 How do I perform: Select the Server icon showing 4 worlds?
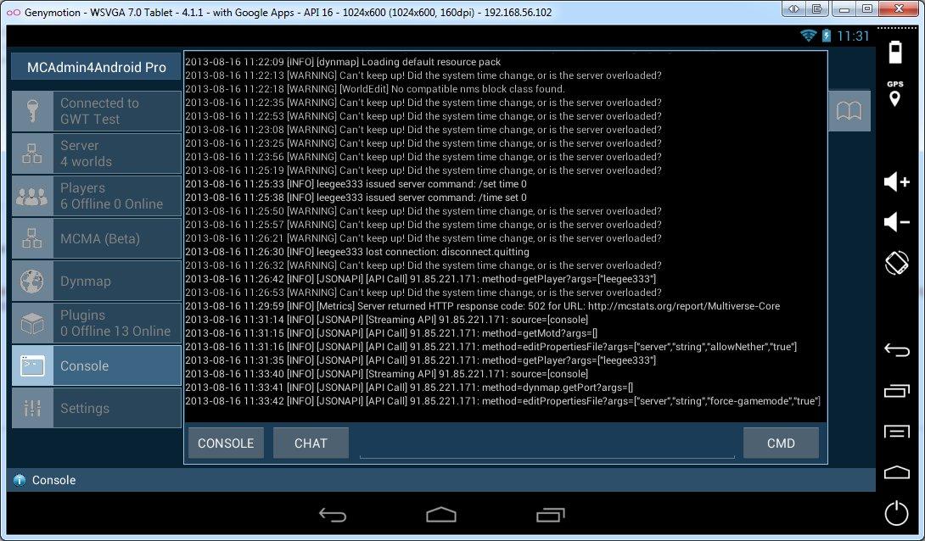click(31, 153)
